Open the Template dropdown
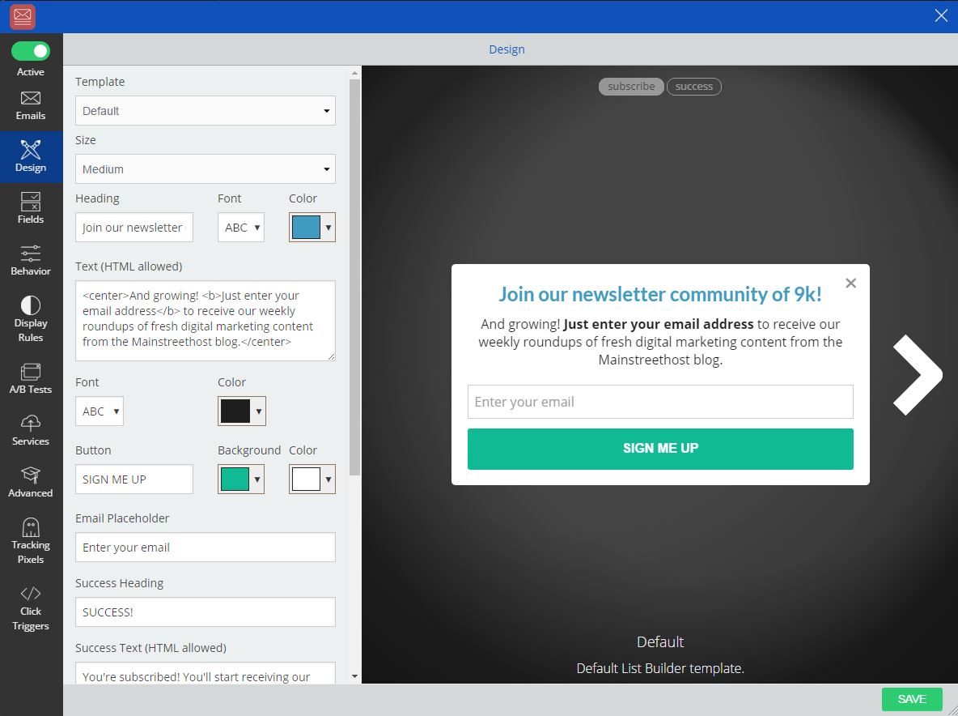Screen dimensions: 958x716 tap(205, 110)
